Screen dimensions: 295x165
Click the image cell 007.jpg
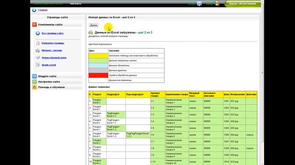[x=238, y=142]
